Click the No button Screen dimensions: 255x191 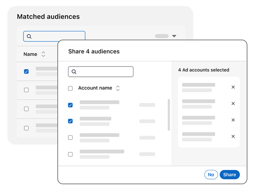(211, 175)
